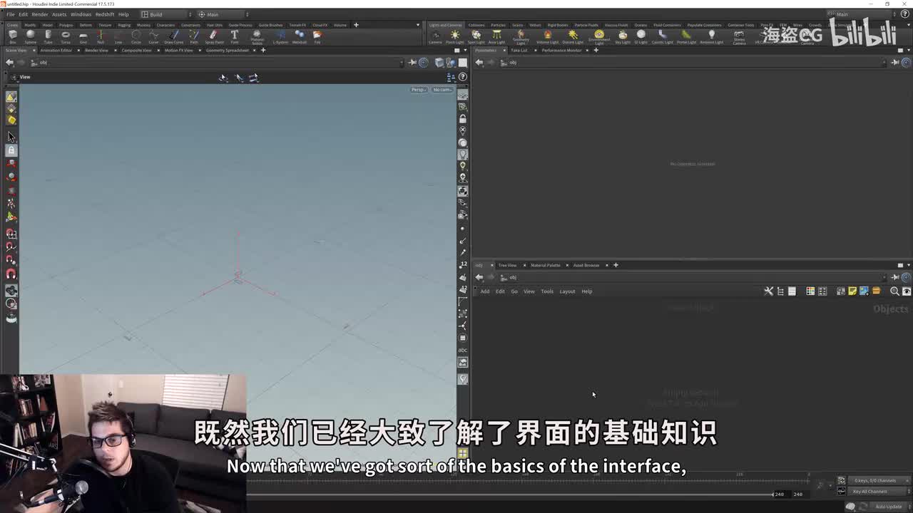The image size is (913, 513).
Task: Switch to the Material Palette tab
Action: (x=546, y=265)
